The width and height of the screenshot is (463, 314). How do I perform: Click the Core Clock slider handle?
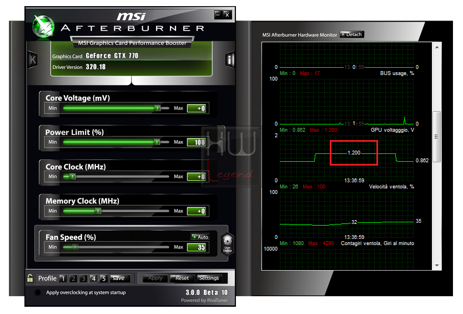[73, 177]
